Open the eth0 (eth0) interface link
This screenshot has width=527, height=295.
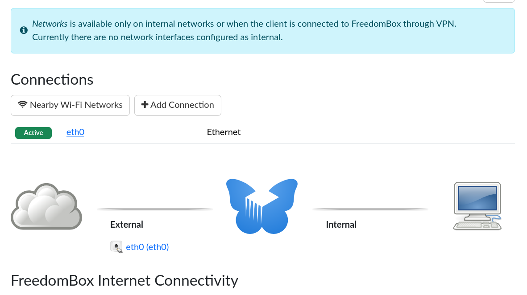[147, 247]
